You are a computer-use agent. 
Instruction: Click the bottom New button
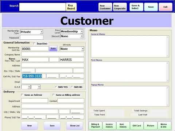coord(30,126)
